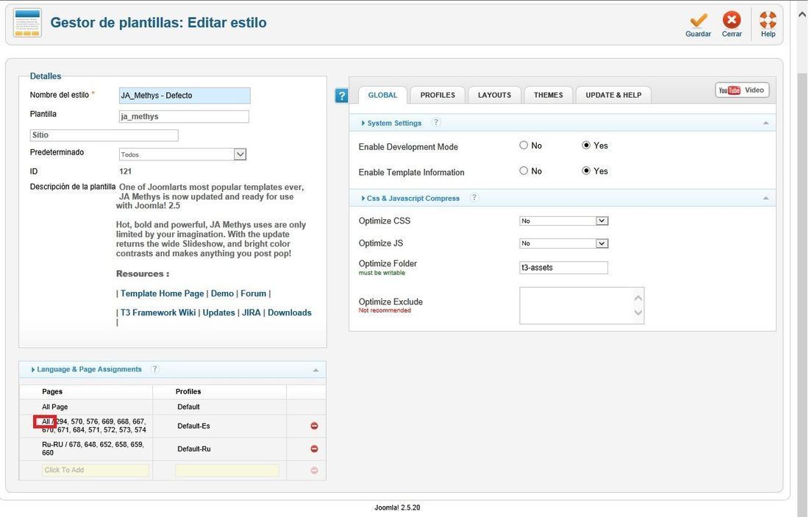Screen dimensions: 809x517
Task: Open the Optimize CSS dropdown
Action: tap(564, 221)
